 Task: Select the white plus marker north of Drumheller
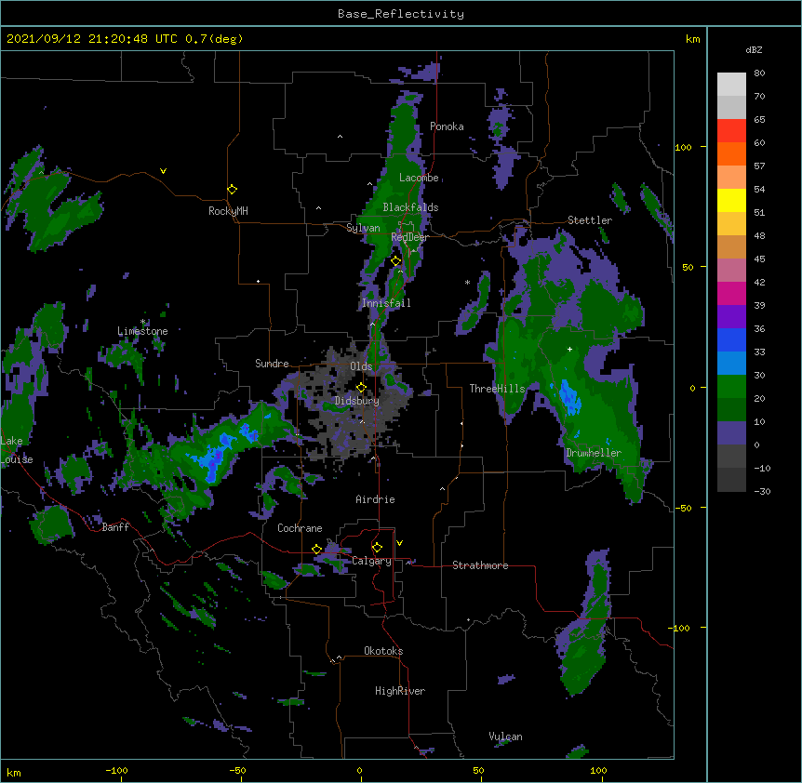pos(569,349)
